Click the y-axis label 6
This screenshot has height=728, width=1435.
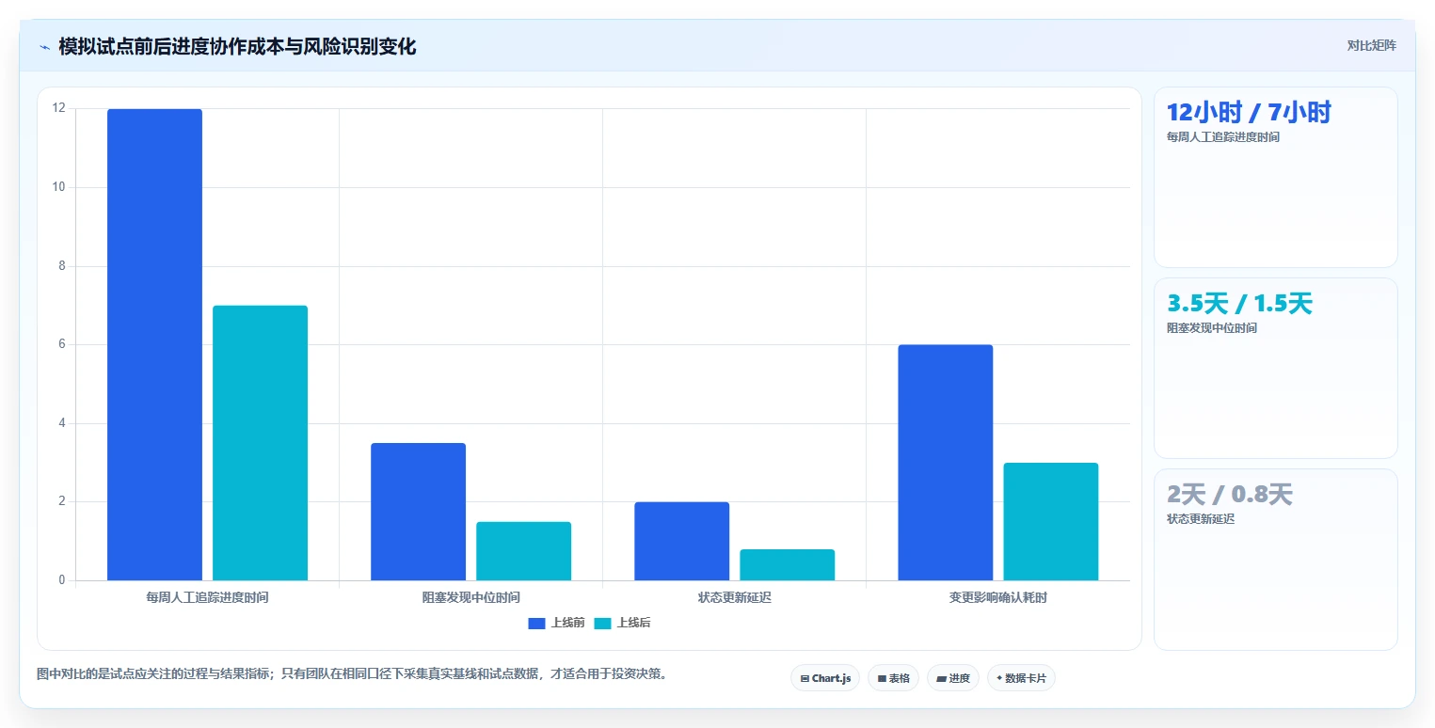(62, 344)
